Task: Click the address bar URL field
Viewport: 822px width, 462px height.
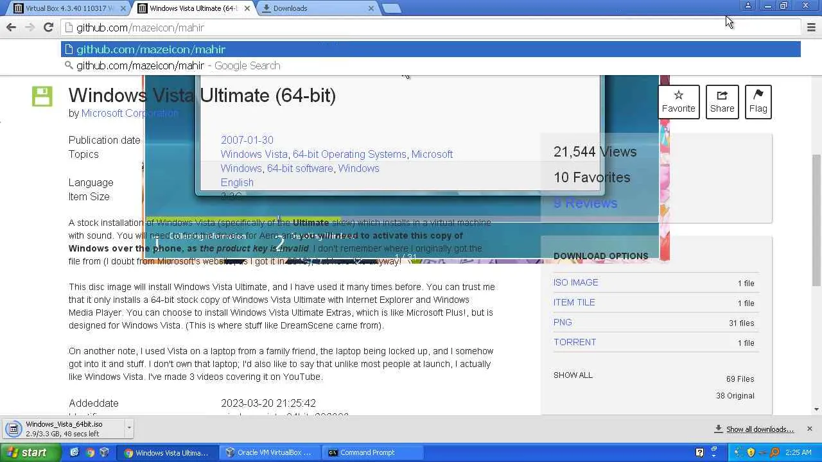Action: 431,28
